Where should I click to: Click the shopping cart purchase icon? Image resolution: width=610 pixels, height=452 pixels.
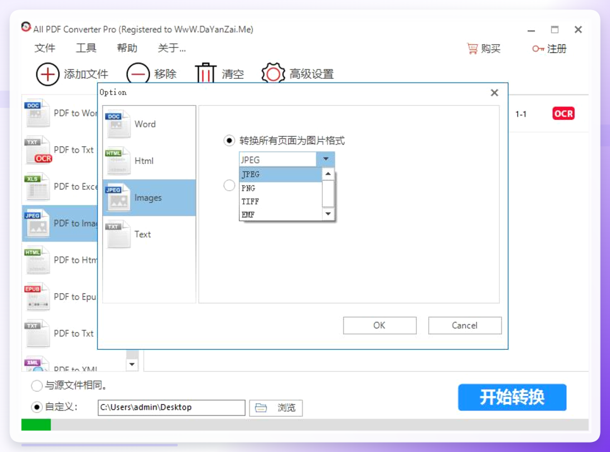click(x=472, y=49)
